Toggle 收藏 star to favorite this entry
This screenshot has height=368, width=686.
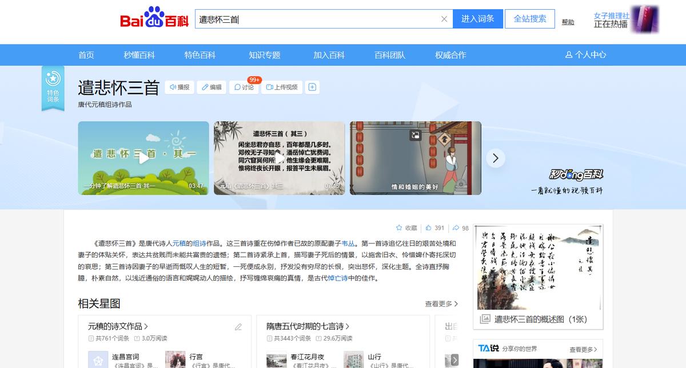pyautogui.click(x=406, y=228)
